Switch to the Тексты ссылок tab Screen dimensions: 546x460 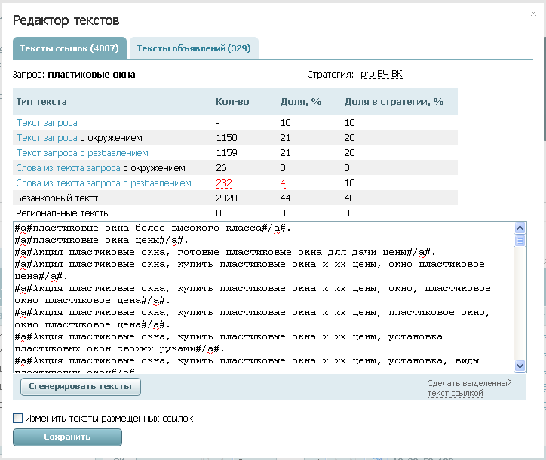click(69, 48)
